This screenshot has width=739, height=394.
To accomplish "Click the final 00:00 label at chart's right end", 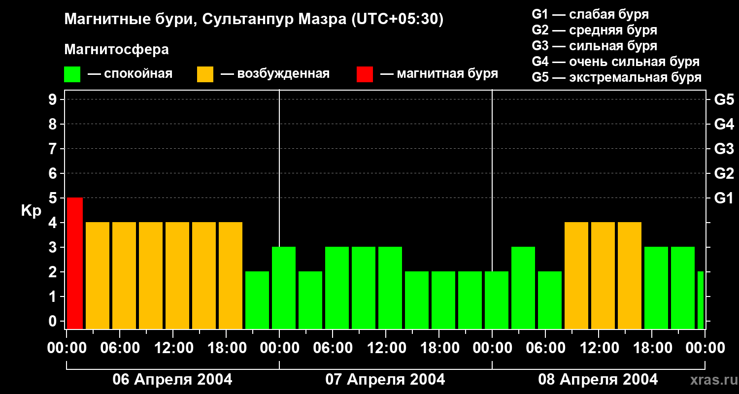I will coord(705,348).
